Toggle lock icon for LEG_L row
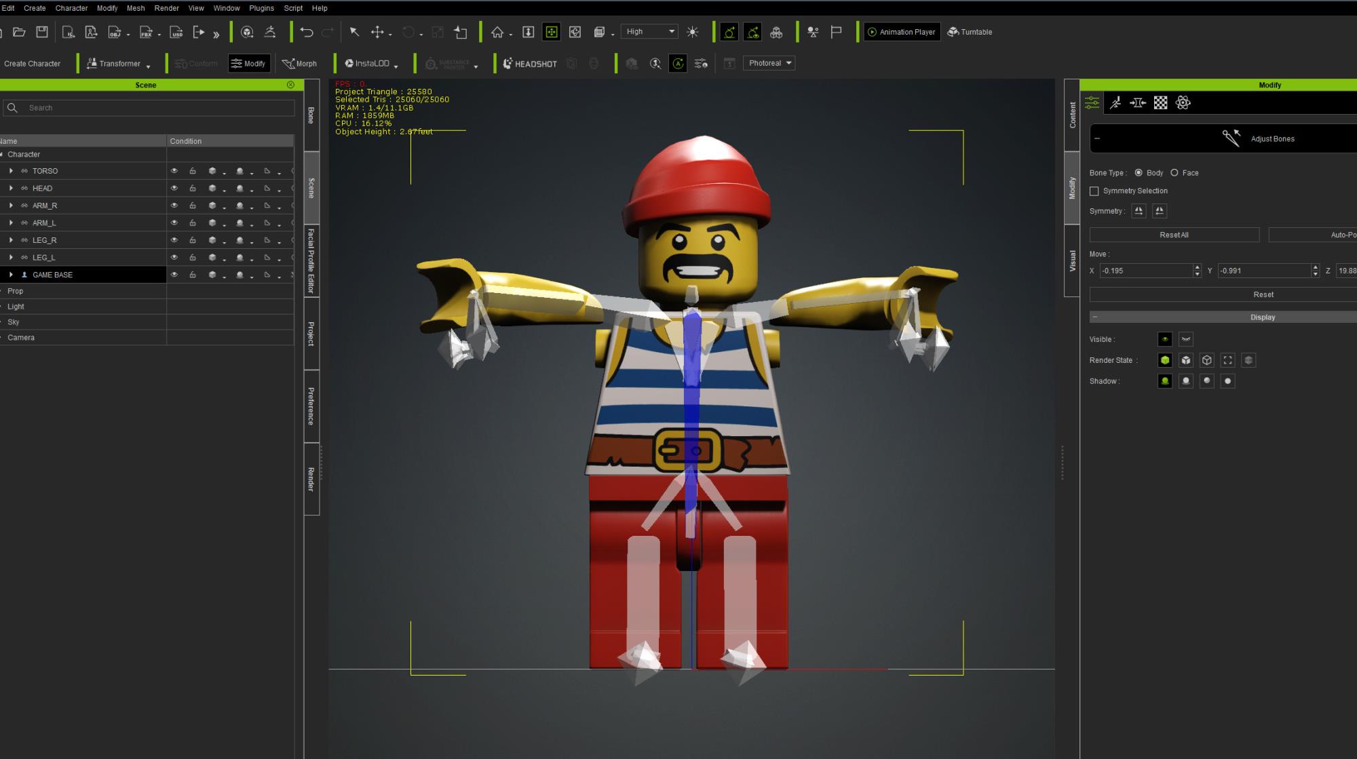The height and width of the screenshot is (759, 1357). pos(193,257)
